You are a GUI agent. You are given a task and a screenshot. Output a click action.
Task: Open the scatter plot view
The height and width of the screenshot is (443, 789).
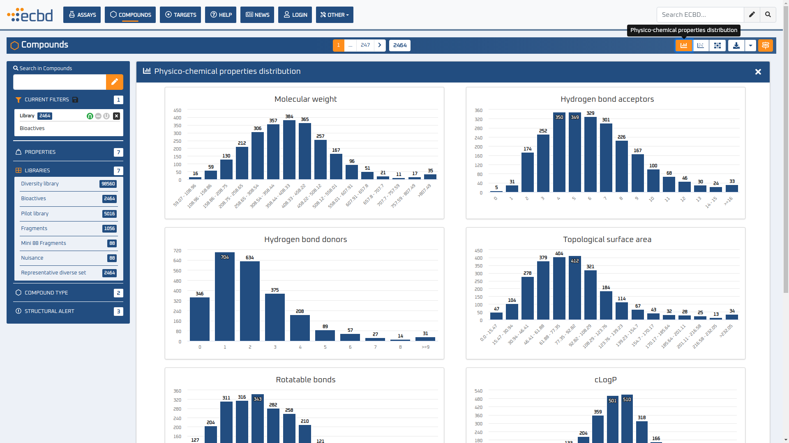701,46
